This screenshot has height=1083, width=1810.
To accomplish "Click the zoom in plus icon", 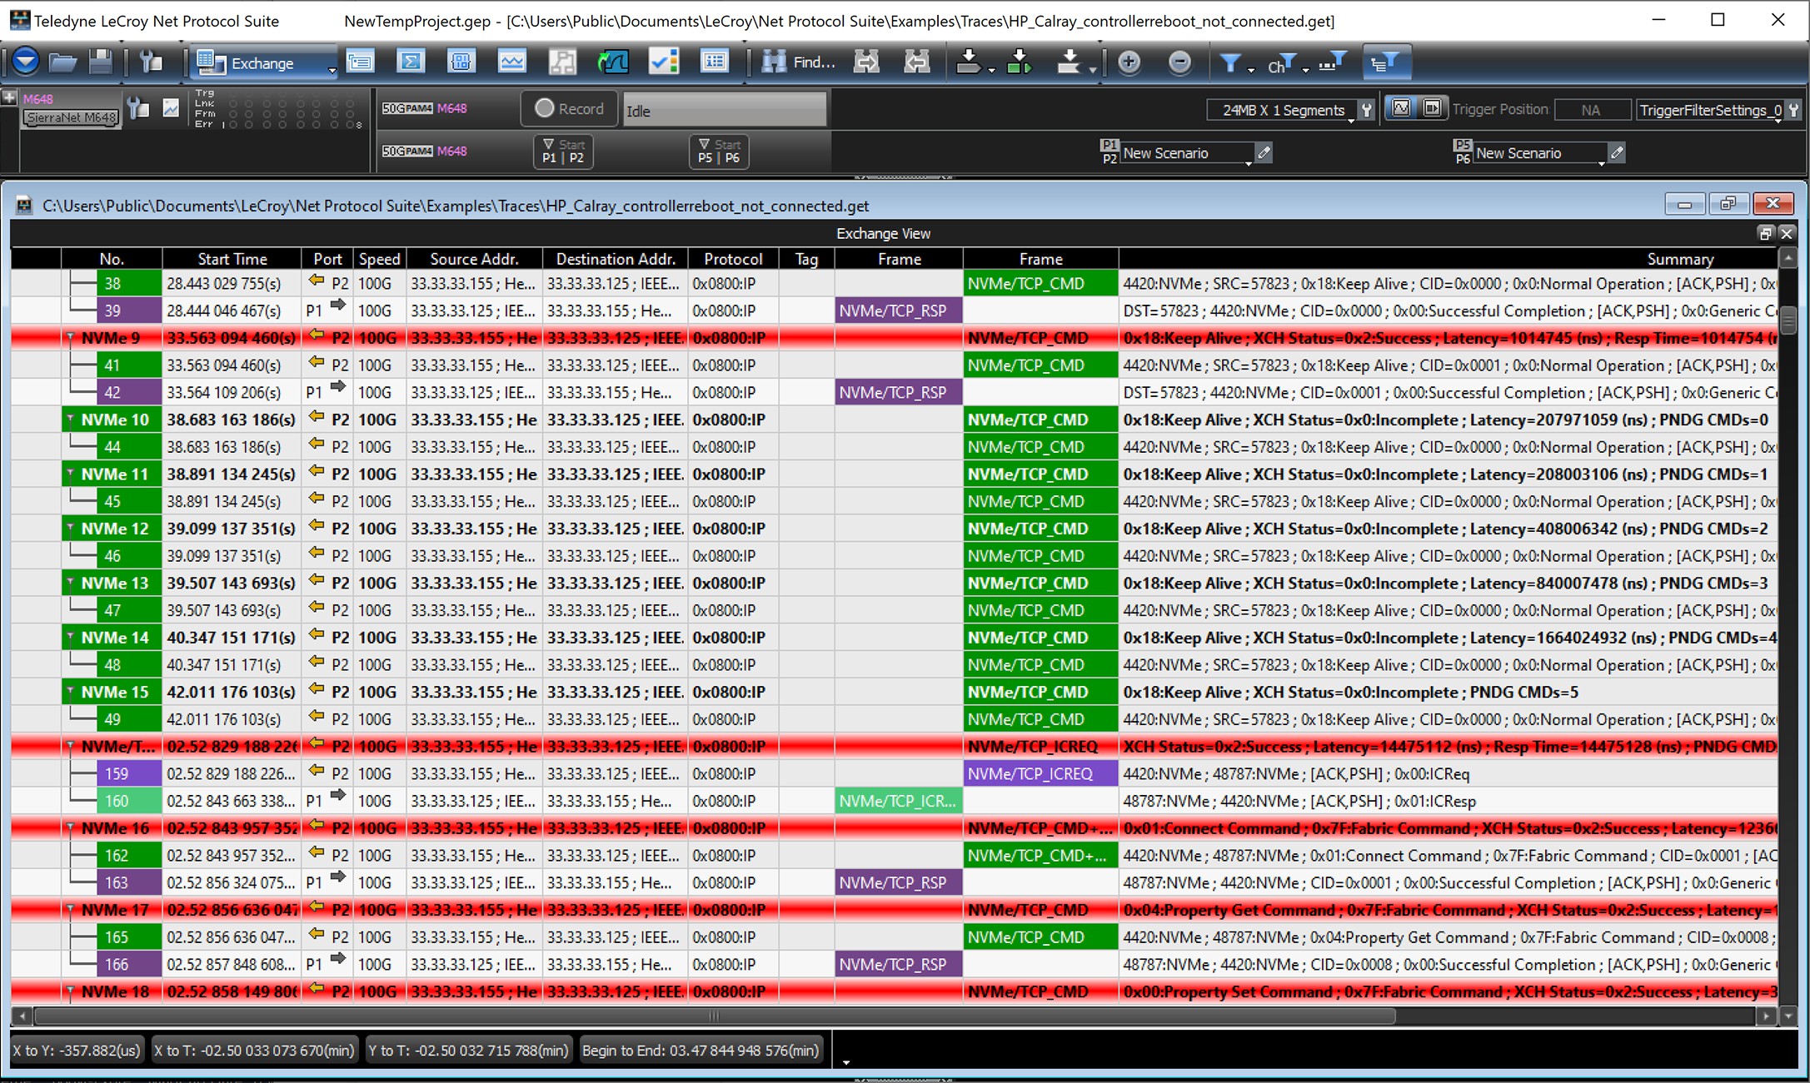I will coord(1129,62).
